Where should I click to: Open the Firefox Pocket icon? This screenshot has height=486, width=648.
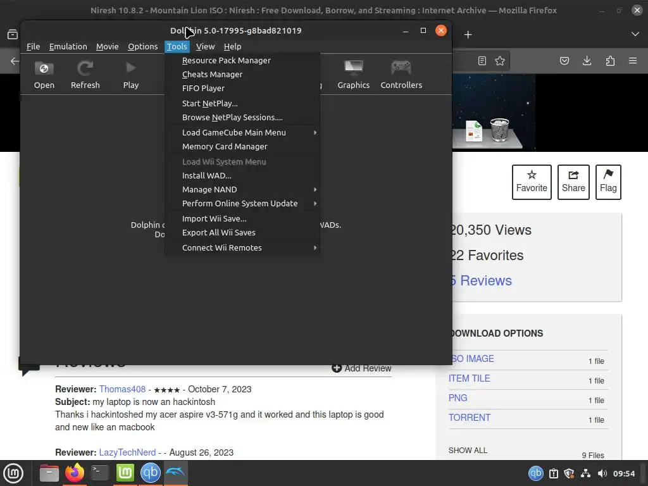point(564,61)
